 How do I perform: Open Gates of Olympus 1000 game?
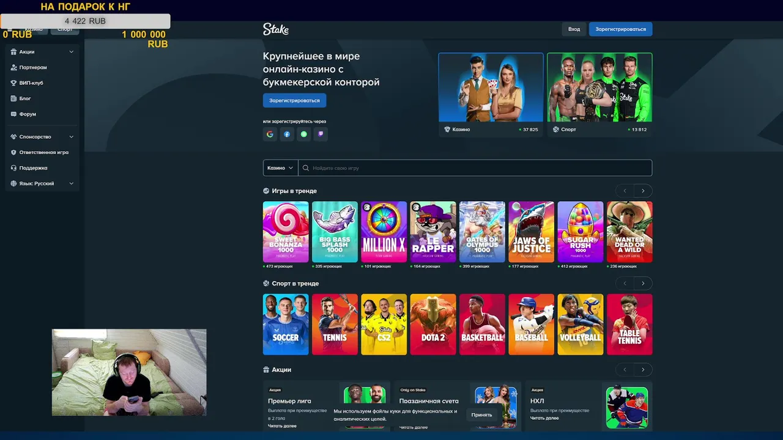click(482, 232)
